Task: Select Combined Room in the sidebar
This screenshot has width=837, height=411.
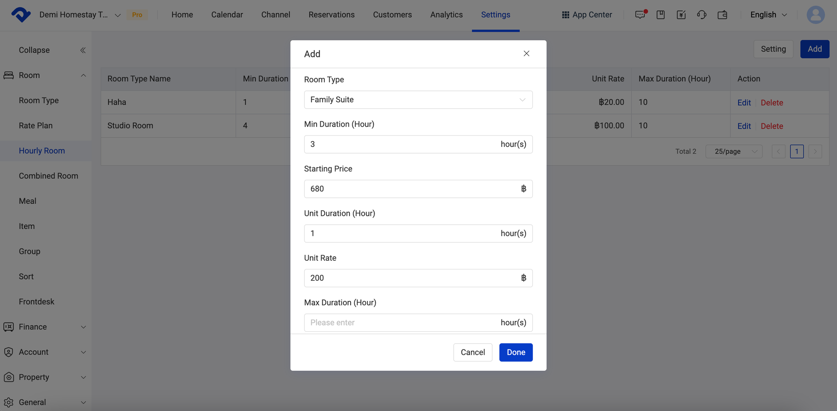Action: tap(48, 176)
